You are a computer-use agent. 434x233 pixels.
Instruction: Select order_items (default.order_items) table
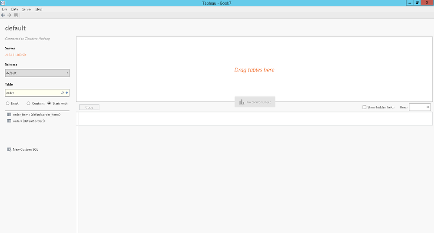[x=36, y=115]
